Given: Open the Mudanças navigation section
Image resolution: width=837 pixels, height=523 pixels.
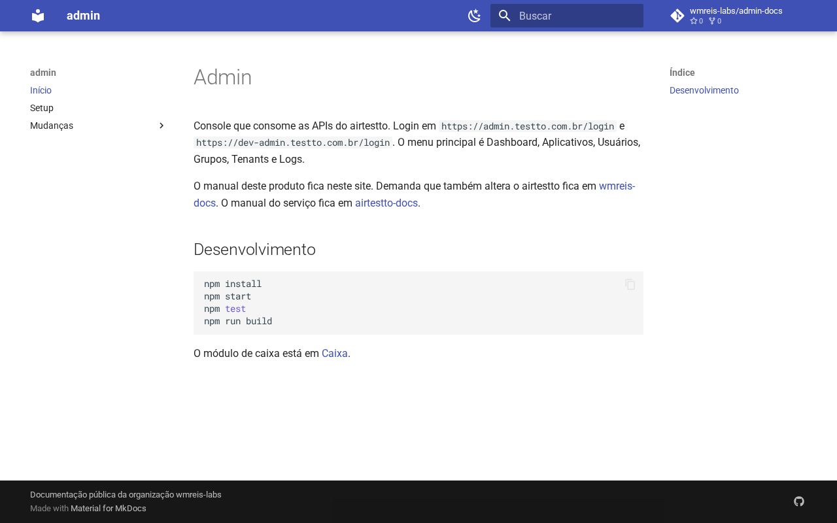Looking at the screenshot, I should 98,126.
